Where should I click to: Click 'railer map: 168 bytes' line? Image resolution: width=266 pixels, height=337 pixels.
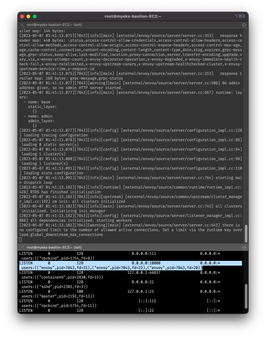pyautogui.click(x=71, y=78)
